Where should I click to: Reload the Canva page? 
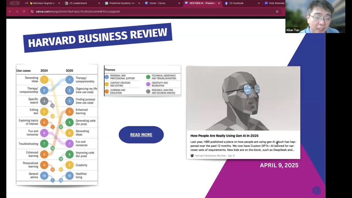[x=24, y=12]
